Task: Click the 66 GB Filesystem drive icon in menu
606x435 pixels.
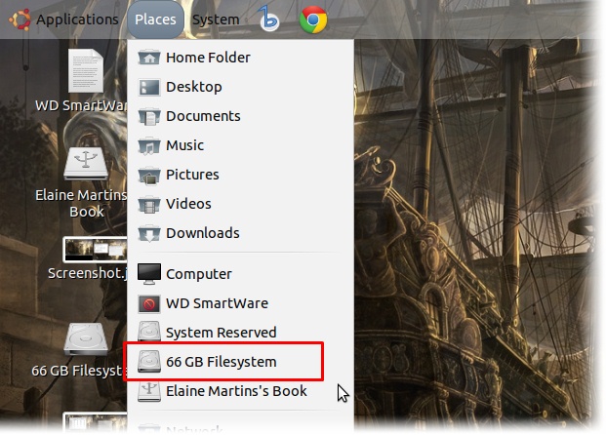Action: (x=149, y=362)
